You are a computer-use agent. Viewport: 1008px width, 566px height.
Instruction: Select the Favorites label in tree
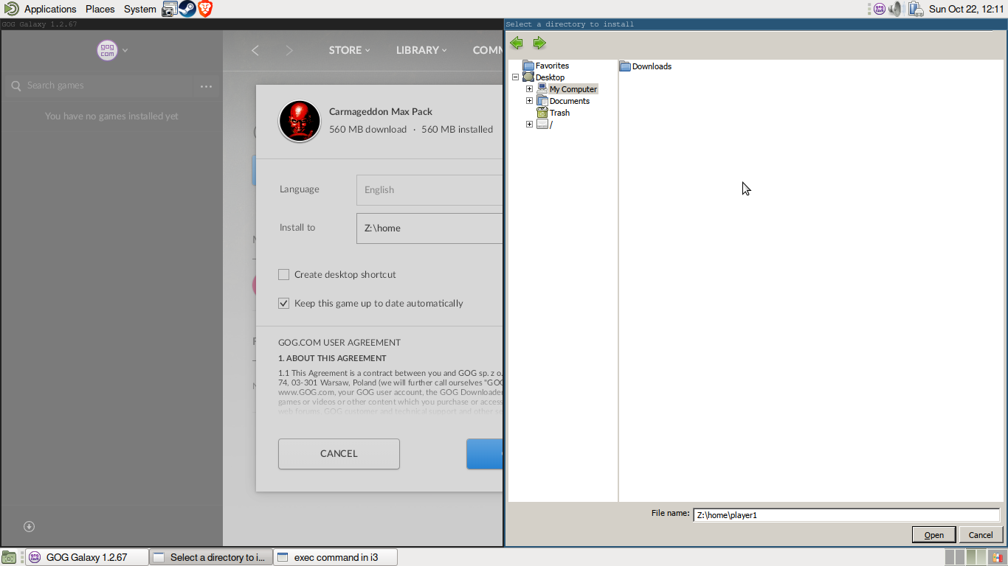tap(552, 66)
